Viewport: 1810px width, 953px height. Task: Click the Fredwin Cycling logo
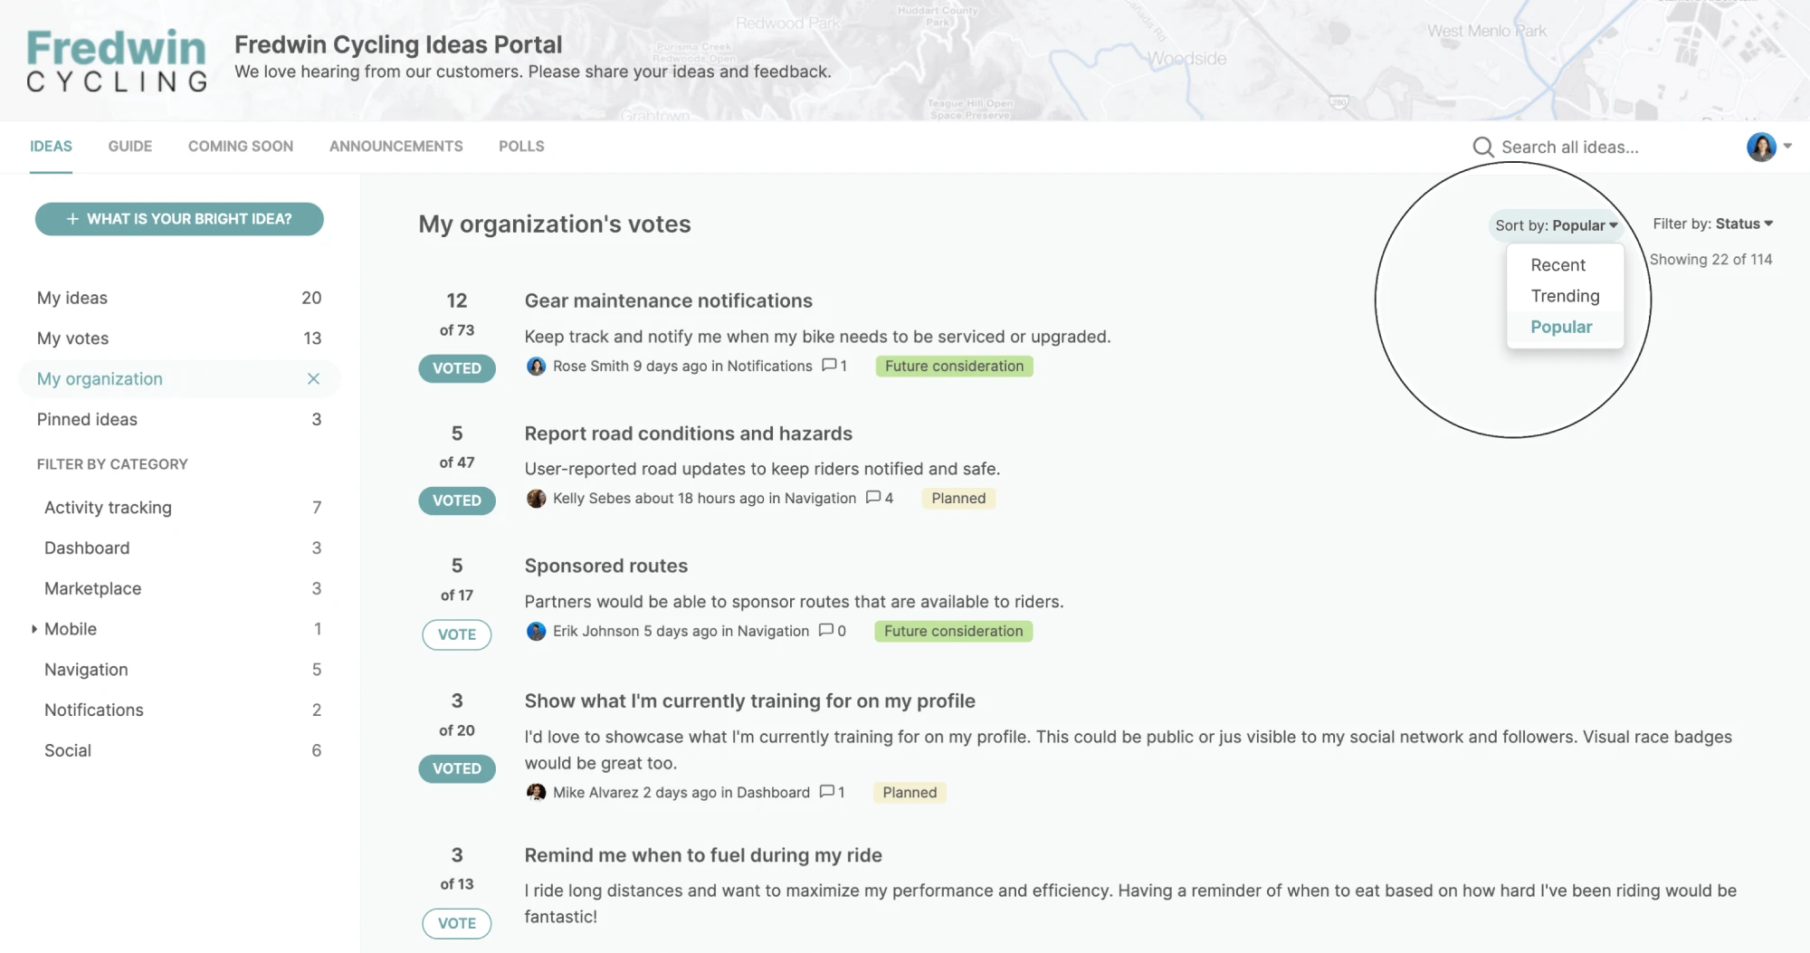117,61
